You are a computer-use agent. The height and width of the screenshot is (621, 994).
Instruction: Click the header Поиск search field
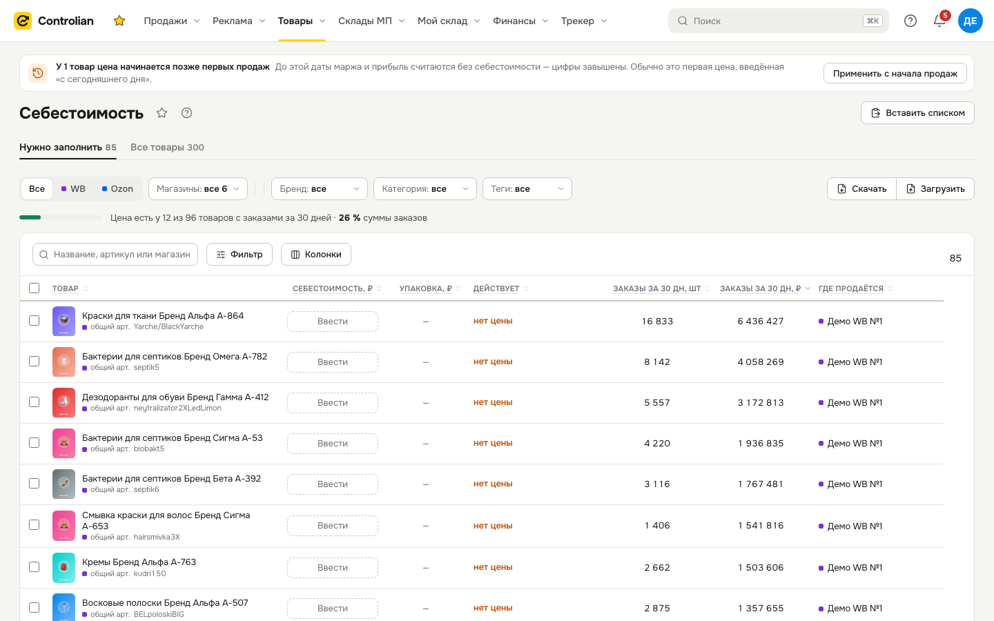click(779, 21)
